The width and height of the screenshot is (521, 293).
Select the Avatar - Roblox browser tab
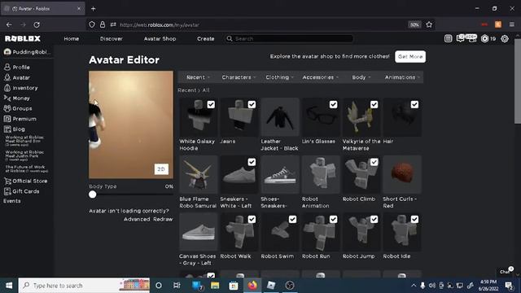click(42, 9)
